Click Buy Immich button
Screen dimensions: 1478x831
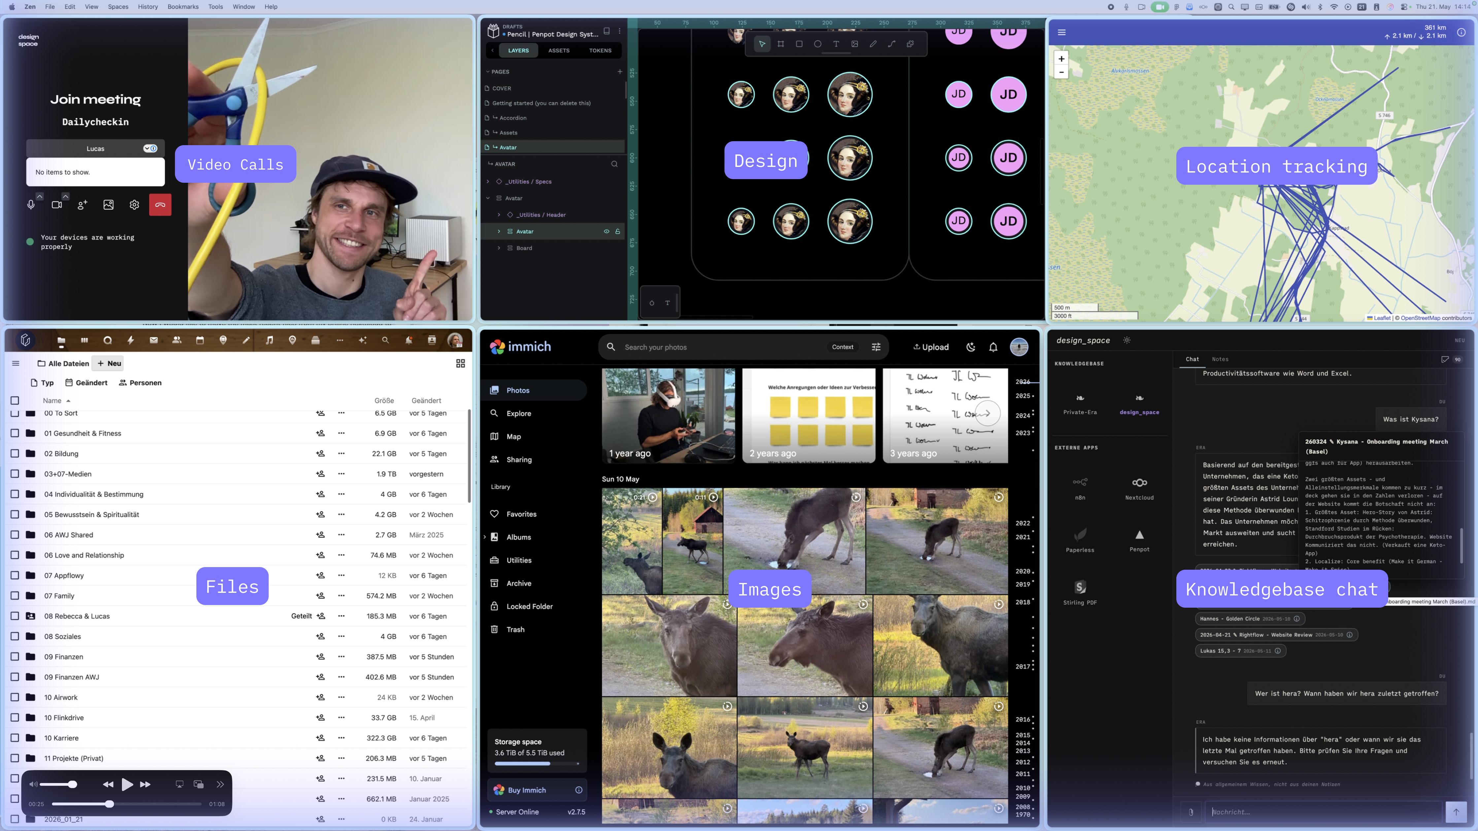[536, 790]
